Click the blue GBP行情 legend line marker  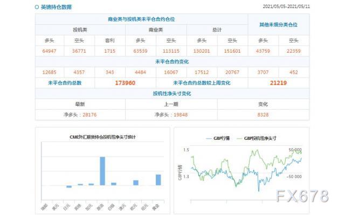(x=209, y=139)
